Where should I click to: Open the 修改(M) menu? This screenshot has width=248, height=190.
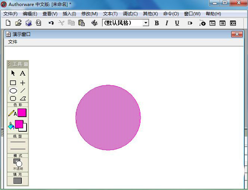pyautogui.click(x=89, y=14)
